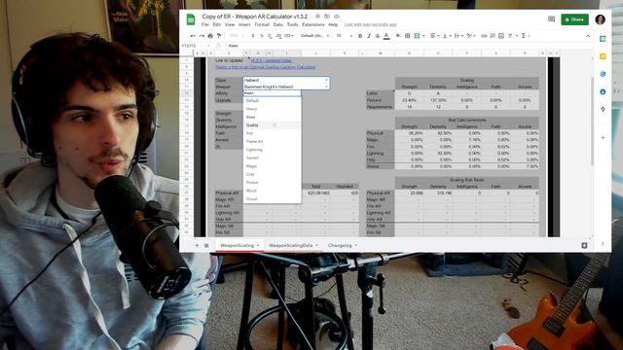The width and height of the screenshot is (623, 350).
Task: Open the all sheets list icon
Action: point(206,245)
